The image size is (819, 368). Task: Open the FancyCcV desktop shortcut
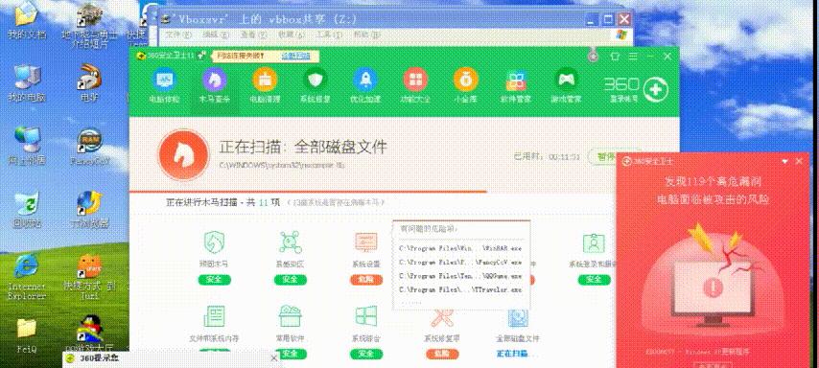click(x=90, y=147)
